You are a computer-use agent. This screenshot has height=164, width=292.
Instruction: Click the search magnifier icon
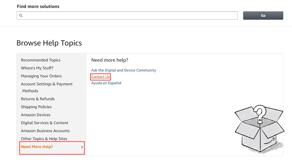tap(21, 16)
